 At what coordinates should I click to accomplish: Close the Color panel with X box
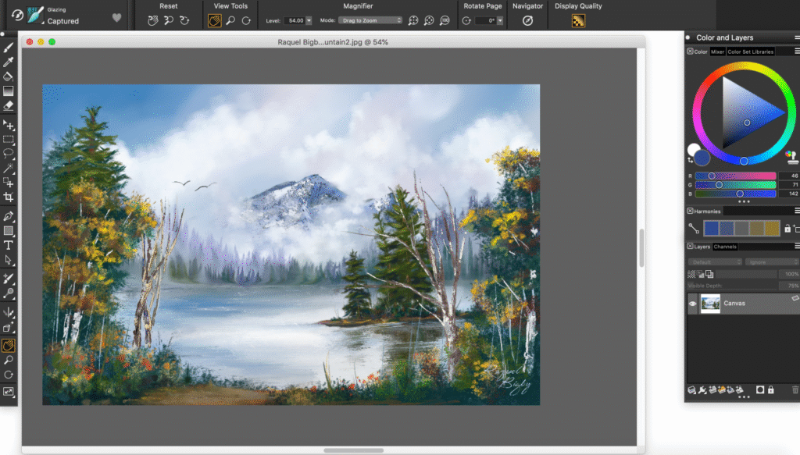(690, 52)
